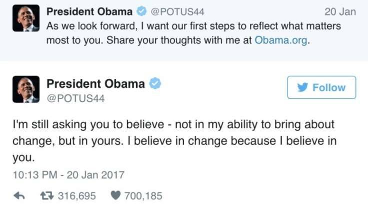Screen dimensions: 368x207
Task: Click the verified badge beside the large President Obama name
Action: 155,84
